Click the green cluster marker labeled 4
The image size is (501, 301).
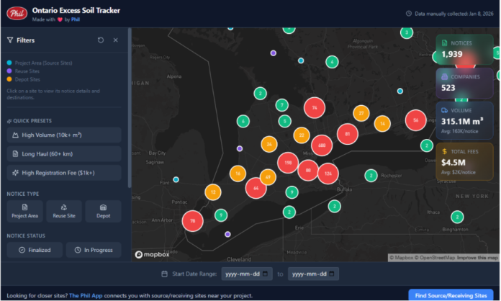pos(332,62)
